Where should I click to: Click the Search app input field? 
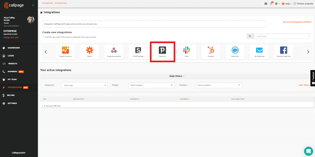(282, 36)
